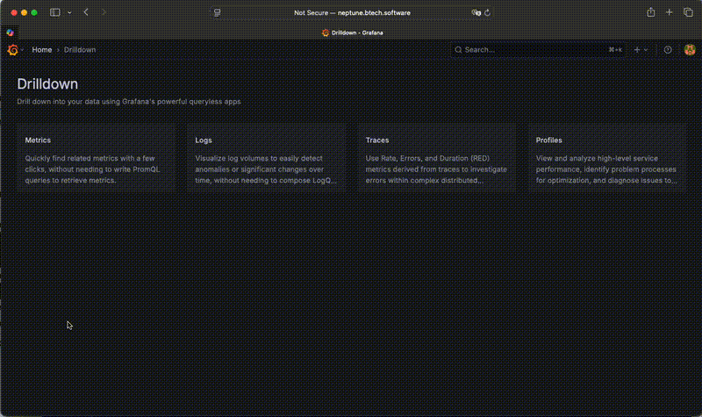This screenshot has width=702, height=417.
Task: Select the Drilldown breadcrumb
Action: pos(80,50)
